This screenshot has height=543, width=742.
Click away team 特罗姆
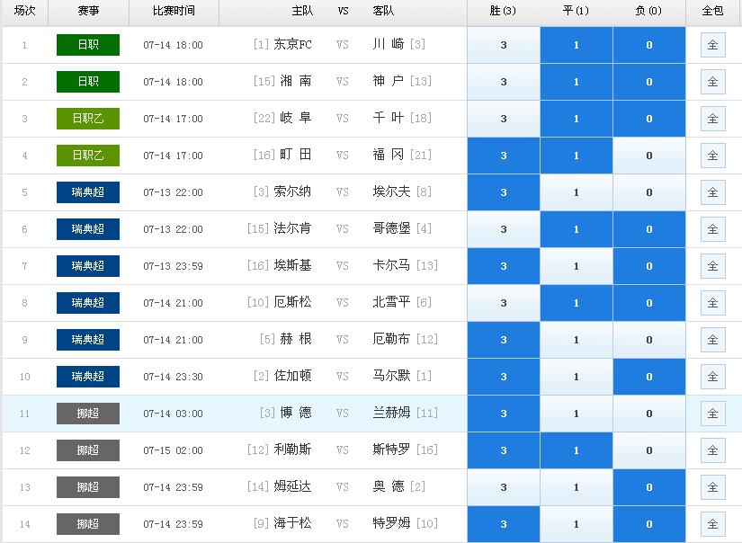click(392, 523)
